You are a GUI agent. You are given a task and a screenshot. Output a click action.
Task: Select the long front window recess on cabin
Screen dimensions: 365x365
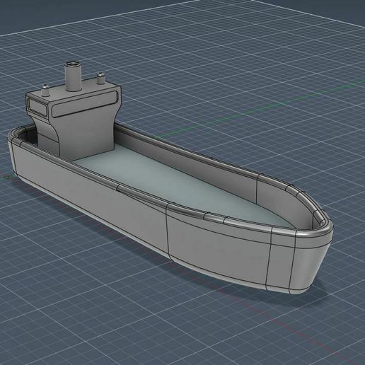tap(85, 104)
